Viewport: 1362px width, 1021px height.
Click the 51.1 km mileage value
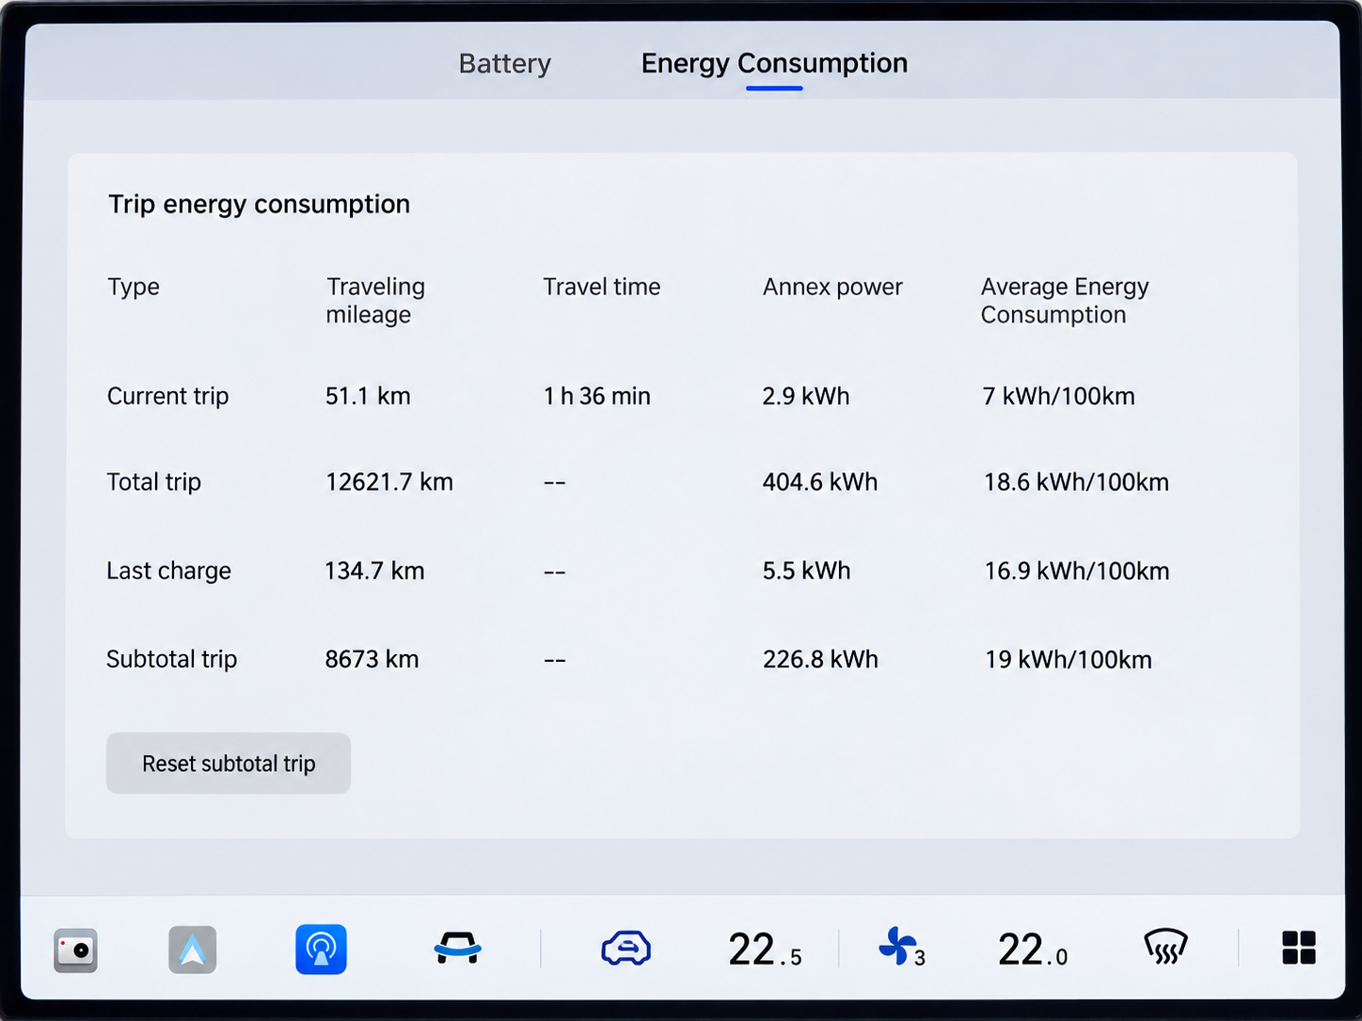[x=368, y=396]
